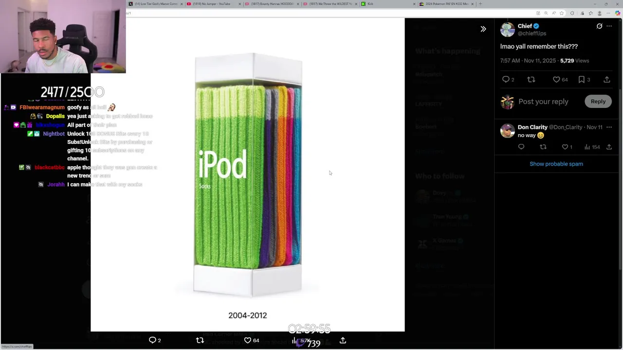The width and height of the screenshot is (623, 350).
Task: Switch to 'Low Tier God's Manor' X tab
Action: pyautogui.click(x=156, y=4)
